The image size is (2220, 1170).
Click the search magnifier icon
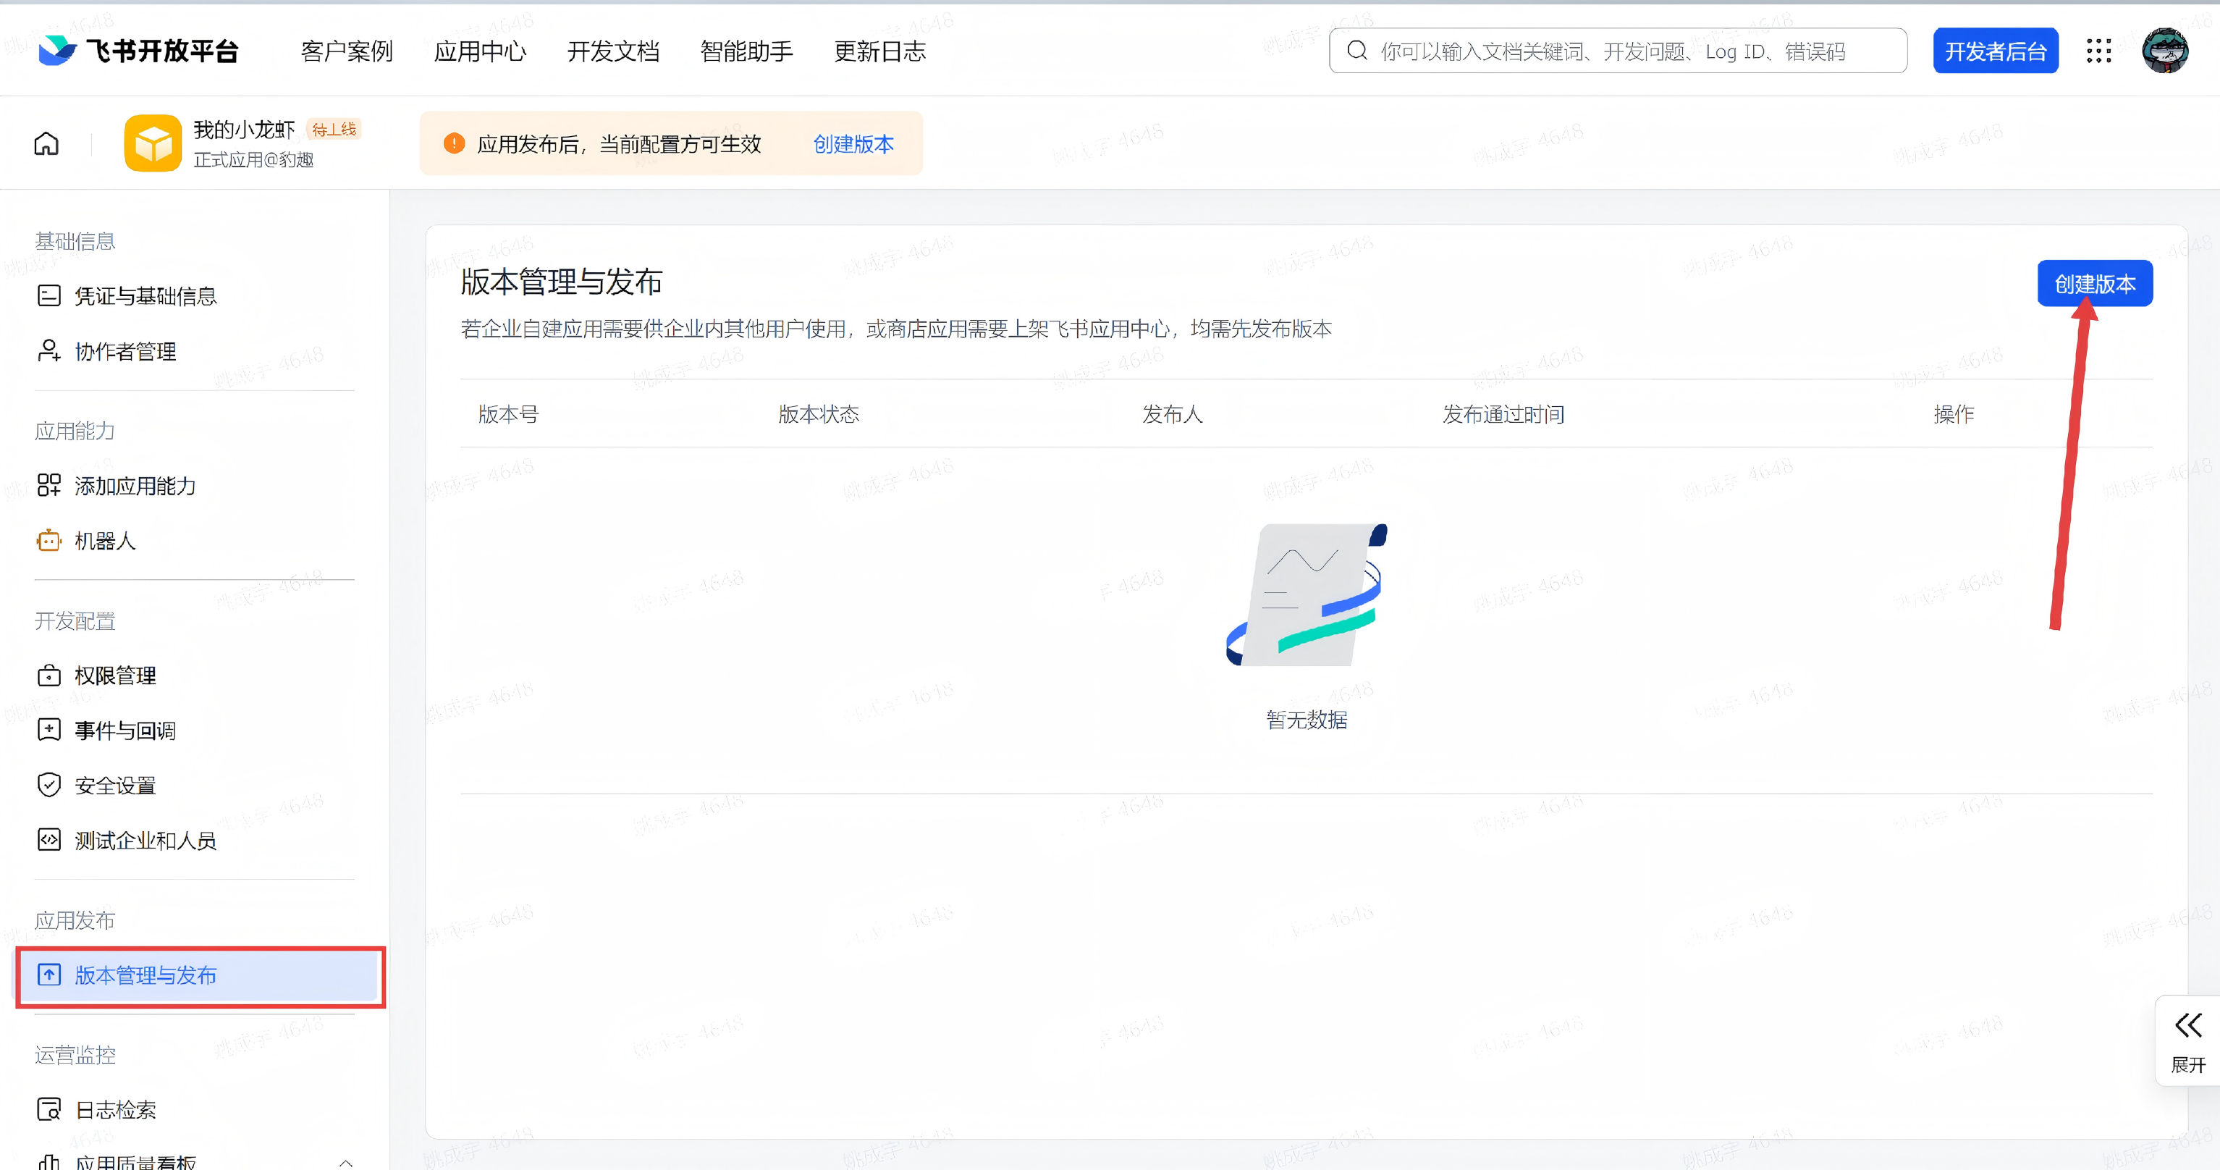click(1357, 51)
